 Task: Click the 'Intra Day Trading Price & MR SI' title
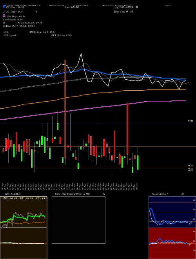click(x=80, y=194)
